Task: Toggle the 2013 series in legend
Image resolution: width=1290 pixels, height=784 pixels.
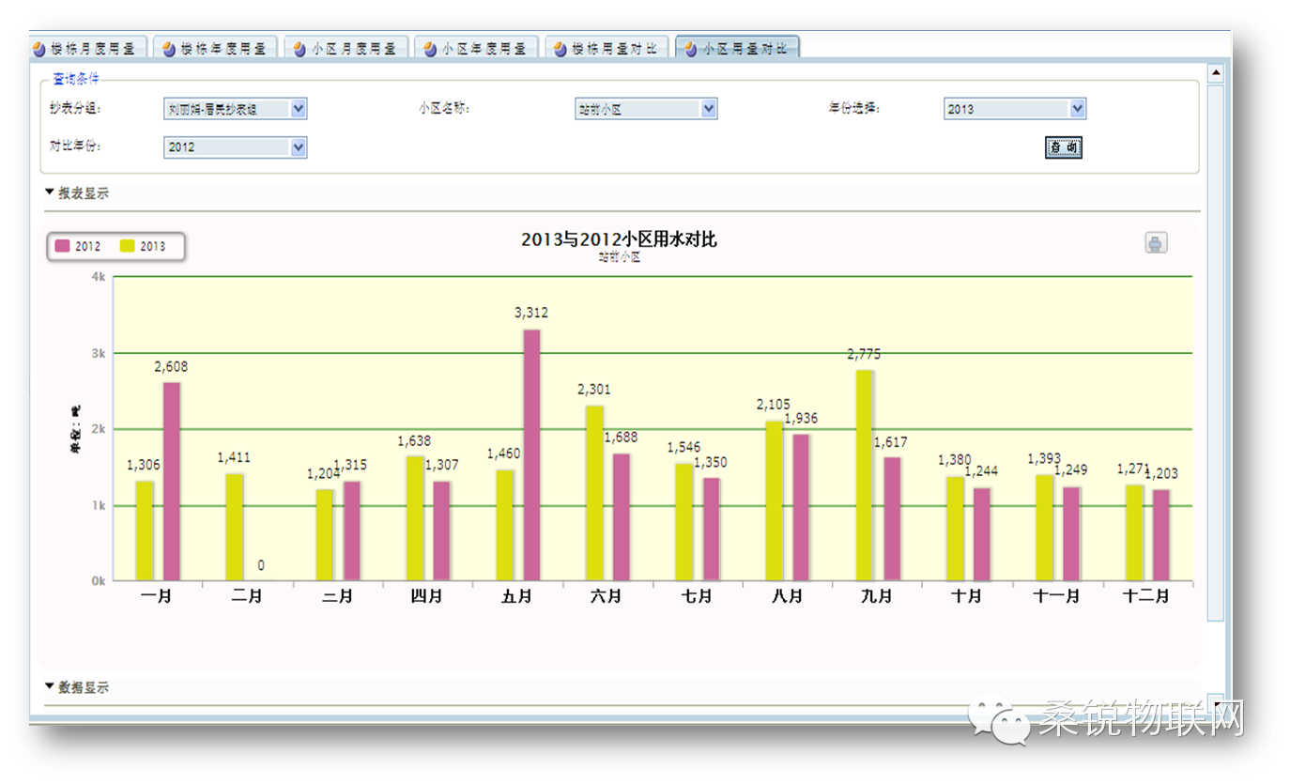Action: coord(143,246)
